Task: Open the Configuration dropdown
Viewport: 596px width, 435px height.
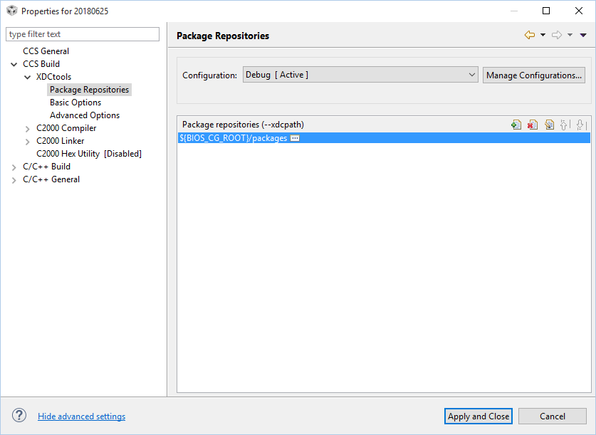Action: pyautogui.click(x=360, y=75)
